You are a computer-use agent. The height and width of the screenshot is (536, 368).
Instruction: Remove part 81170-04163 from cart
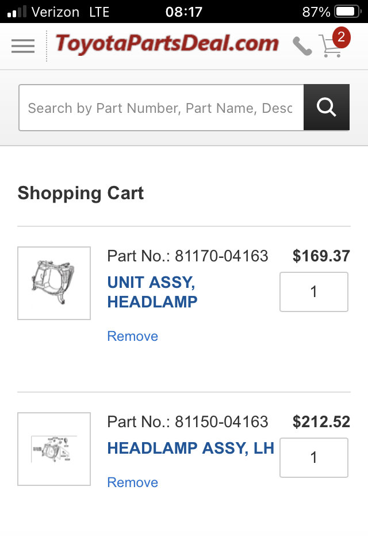132,336
